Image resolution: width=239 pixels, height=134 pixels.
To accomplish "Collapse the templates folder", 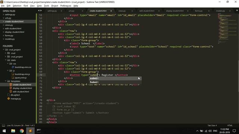I will [x=6, y=81].
